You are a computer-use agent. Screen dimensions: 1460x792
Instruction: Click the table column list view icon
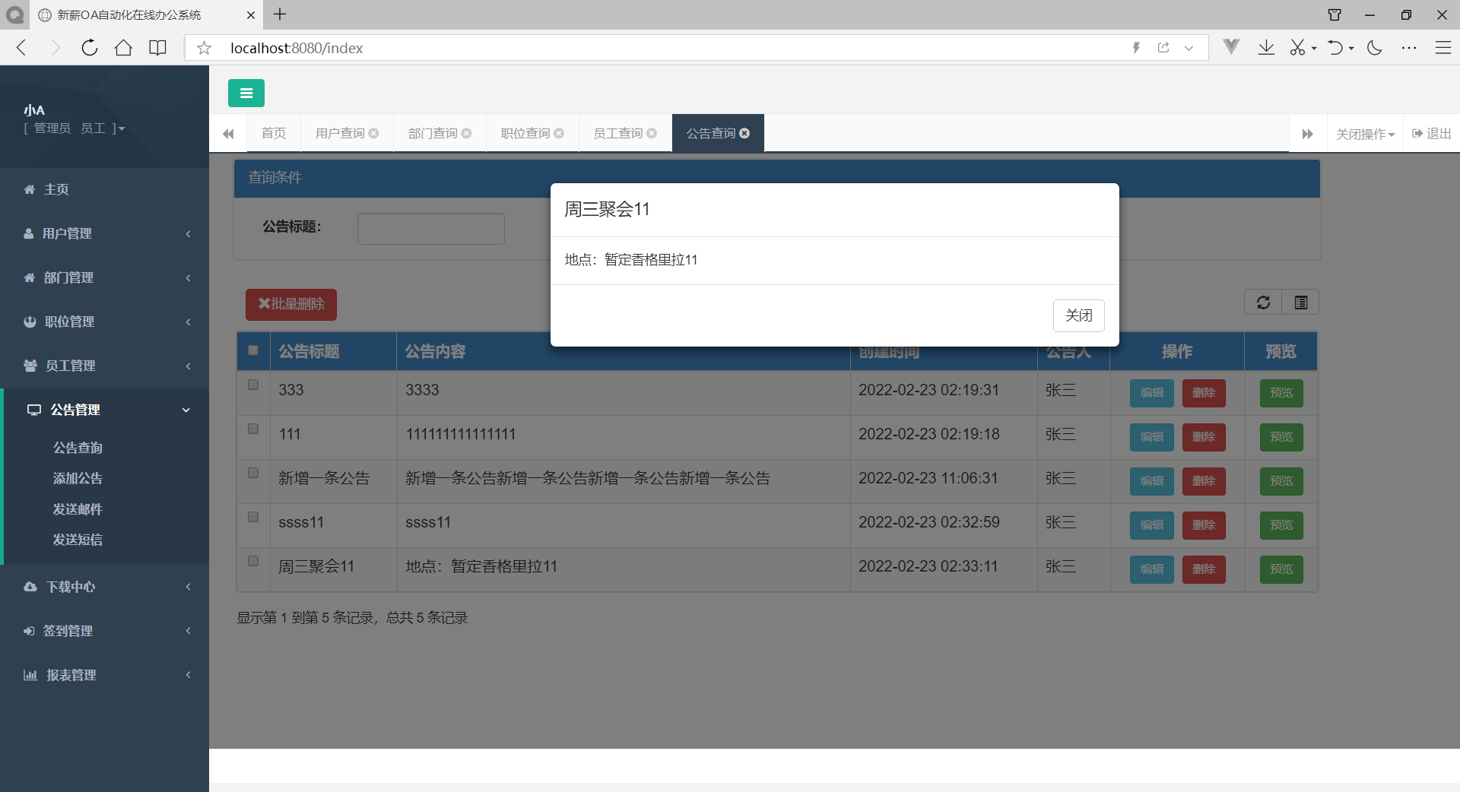[x=1301, y=303]
